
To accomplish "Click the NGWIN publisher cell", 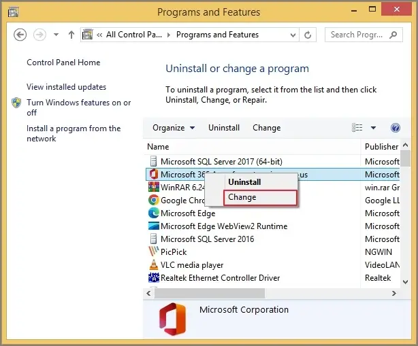I will [x=379, y=252].
